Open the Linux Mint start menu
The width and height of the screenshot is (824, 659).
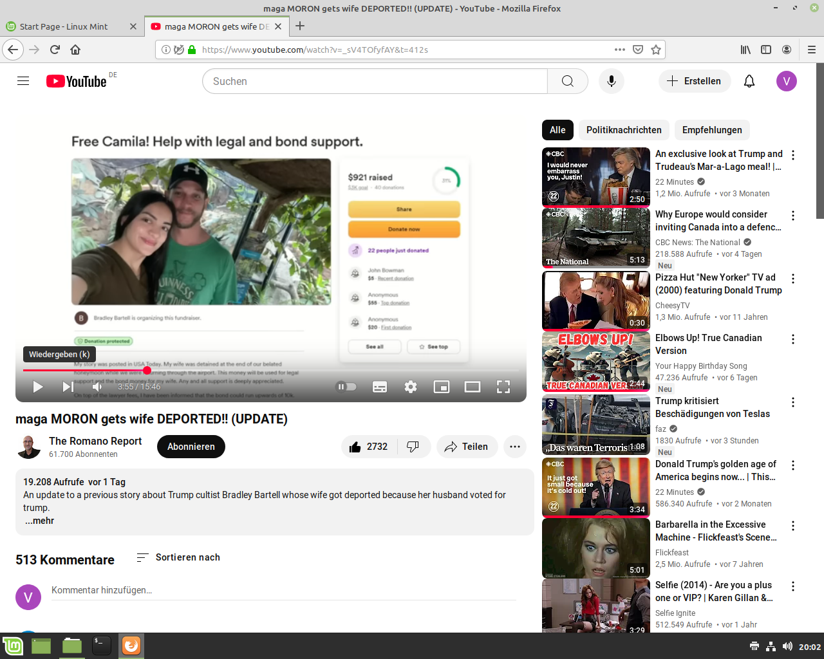tap(13, 645)
